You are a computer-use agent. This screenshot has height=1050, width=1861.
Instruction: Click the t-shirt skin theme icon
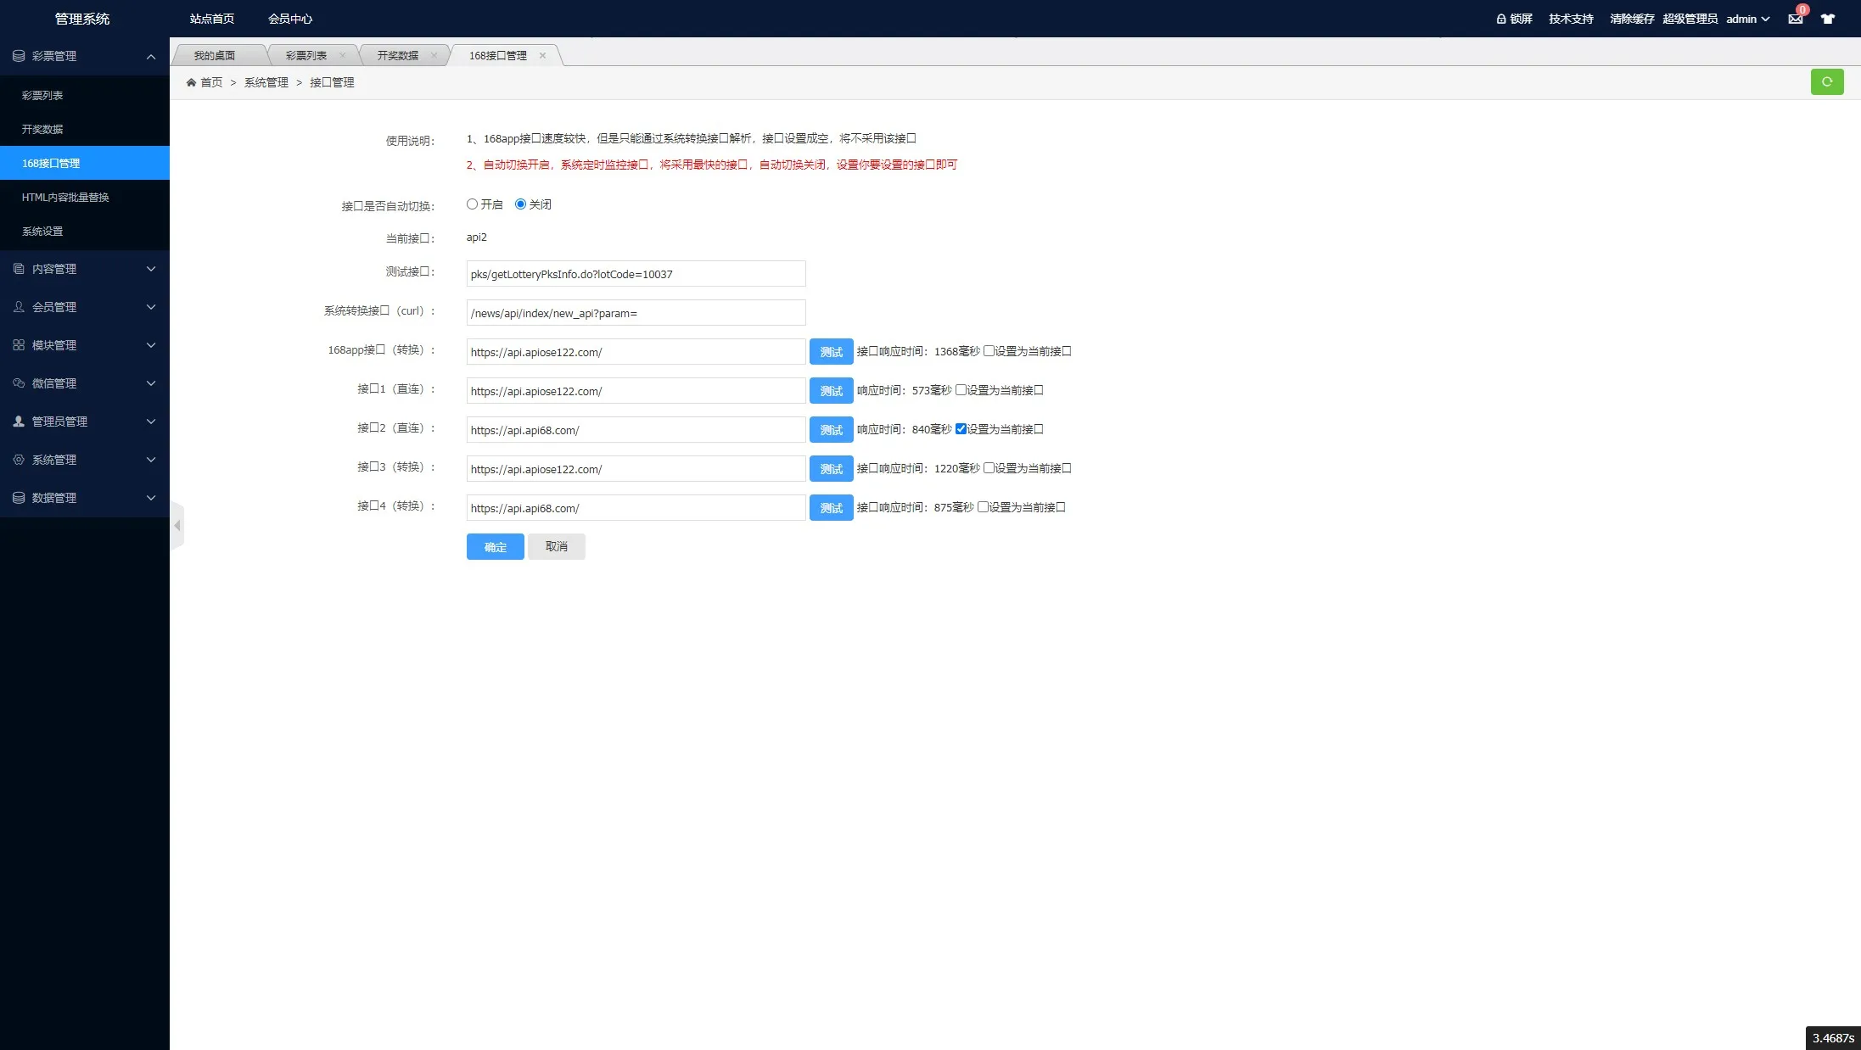[1827, 19]
